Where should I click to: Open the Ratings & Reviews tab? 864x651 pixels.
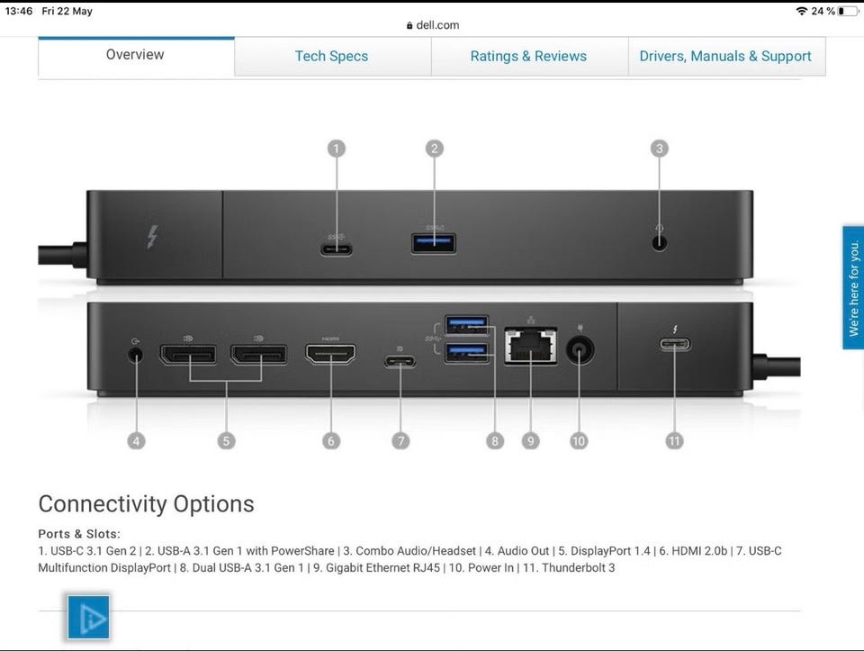pos(529,56)
